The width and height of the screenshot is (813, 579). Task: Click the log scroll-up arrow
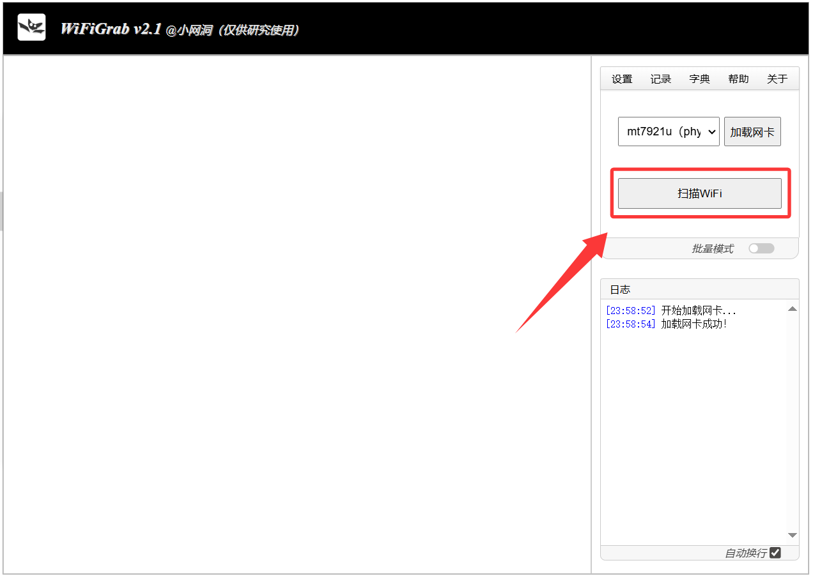tap(793, 309)
